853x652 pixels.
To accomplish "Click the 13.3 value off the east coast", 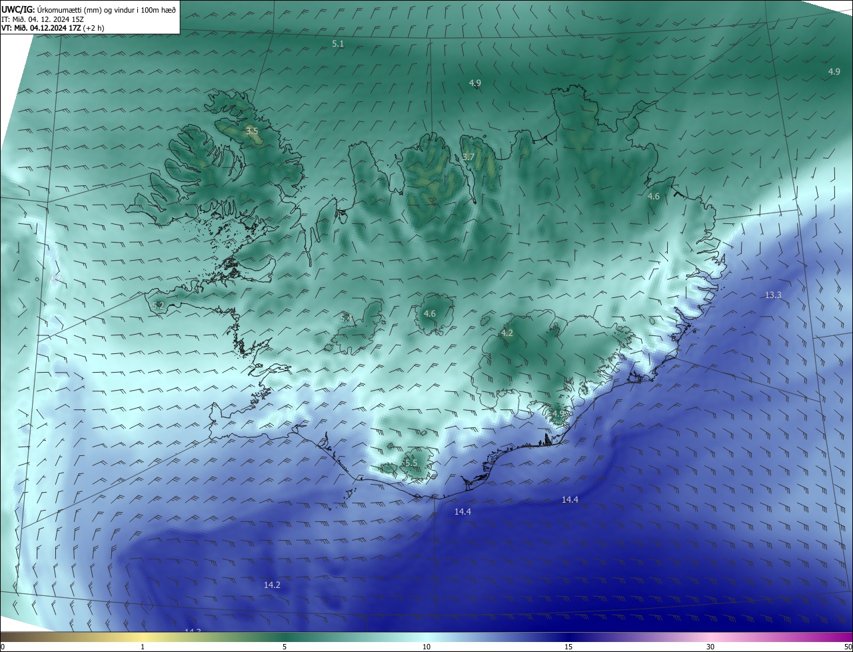I will coord(773,295).
